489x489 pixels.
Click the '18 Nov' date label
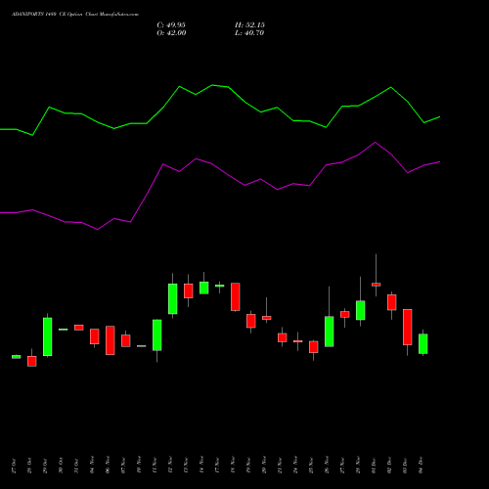click(x=233, y=465)
